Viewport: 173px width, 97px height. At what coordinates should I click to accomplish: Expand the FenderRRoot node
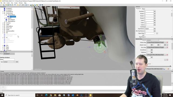click(3, 12)
